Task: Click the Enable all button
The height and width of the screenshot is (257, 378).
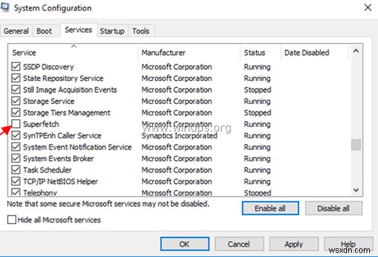Action: (x=270, y=208)
